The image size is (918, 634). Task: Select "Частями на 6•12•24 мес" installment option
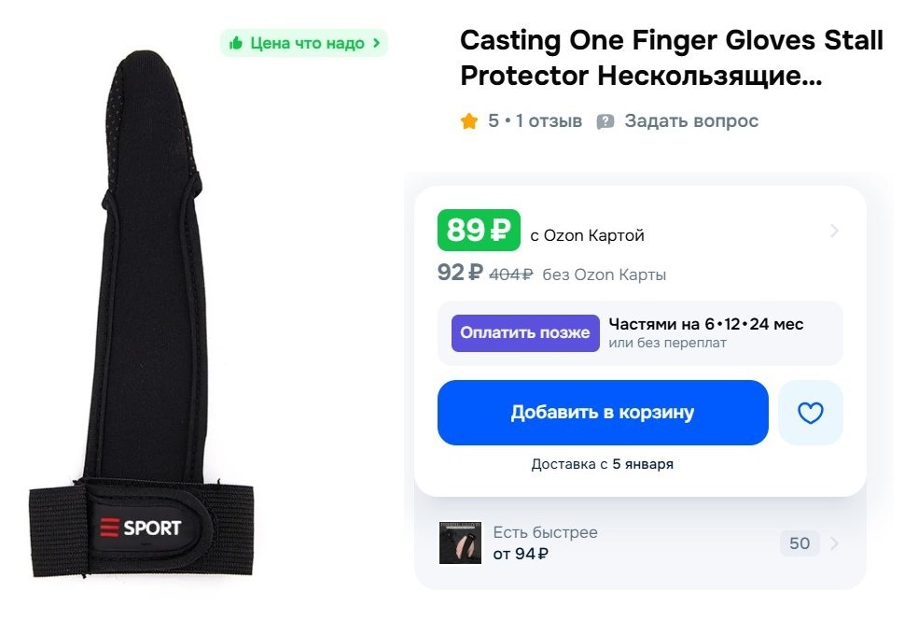tap(706, 325)
